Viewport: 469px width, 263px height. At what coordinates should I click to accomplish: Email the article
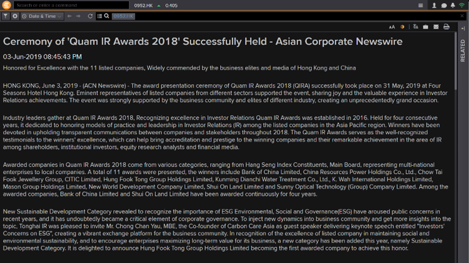(x=436, y=27)
